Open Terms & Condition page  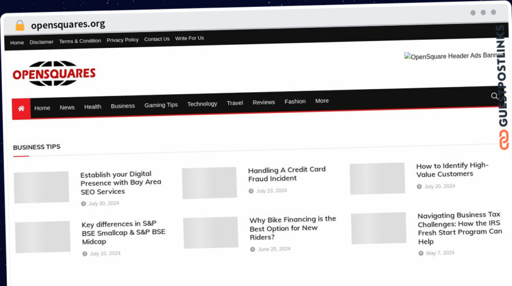coord(80,41)
